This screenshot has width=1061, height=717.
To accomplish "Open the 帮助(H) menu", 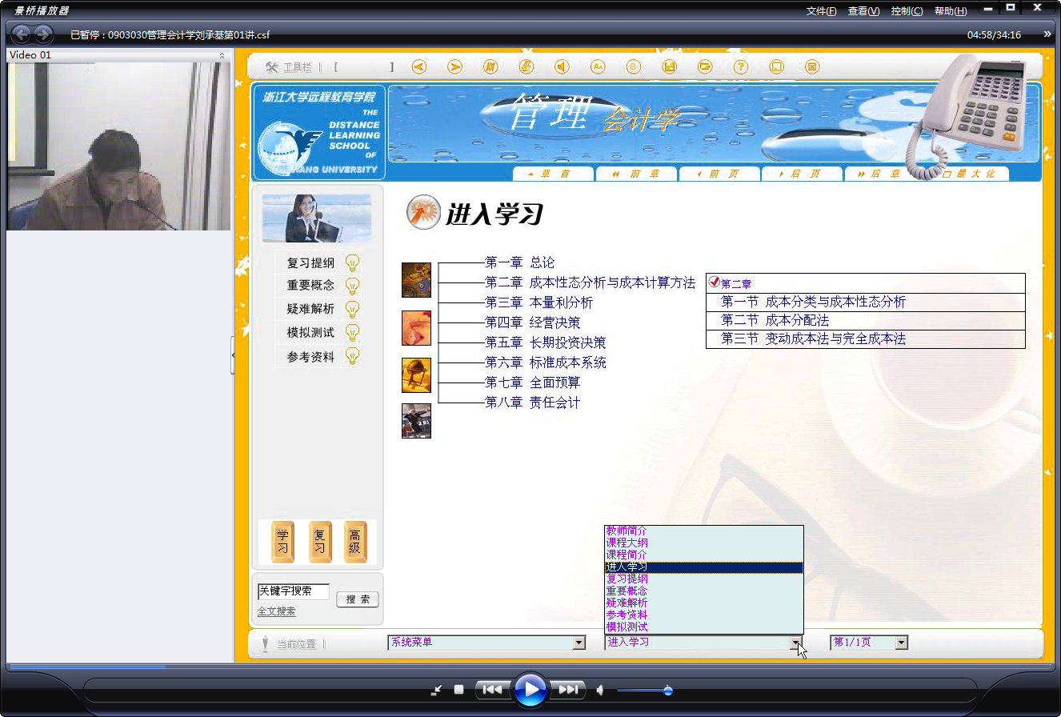I will tap(951, 11).
